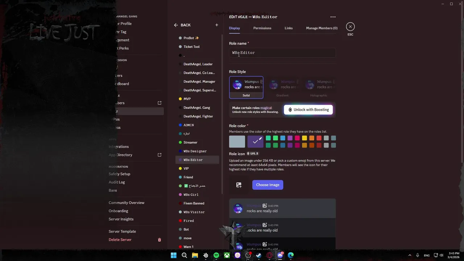Select the Friend role

point(197,177)
